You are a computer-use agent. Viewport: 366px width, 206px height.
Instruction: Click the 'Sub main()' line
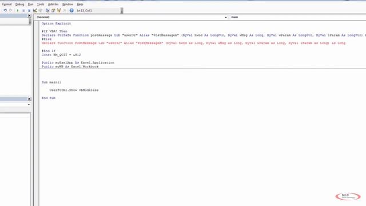(x=51, y=82)
